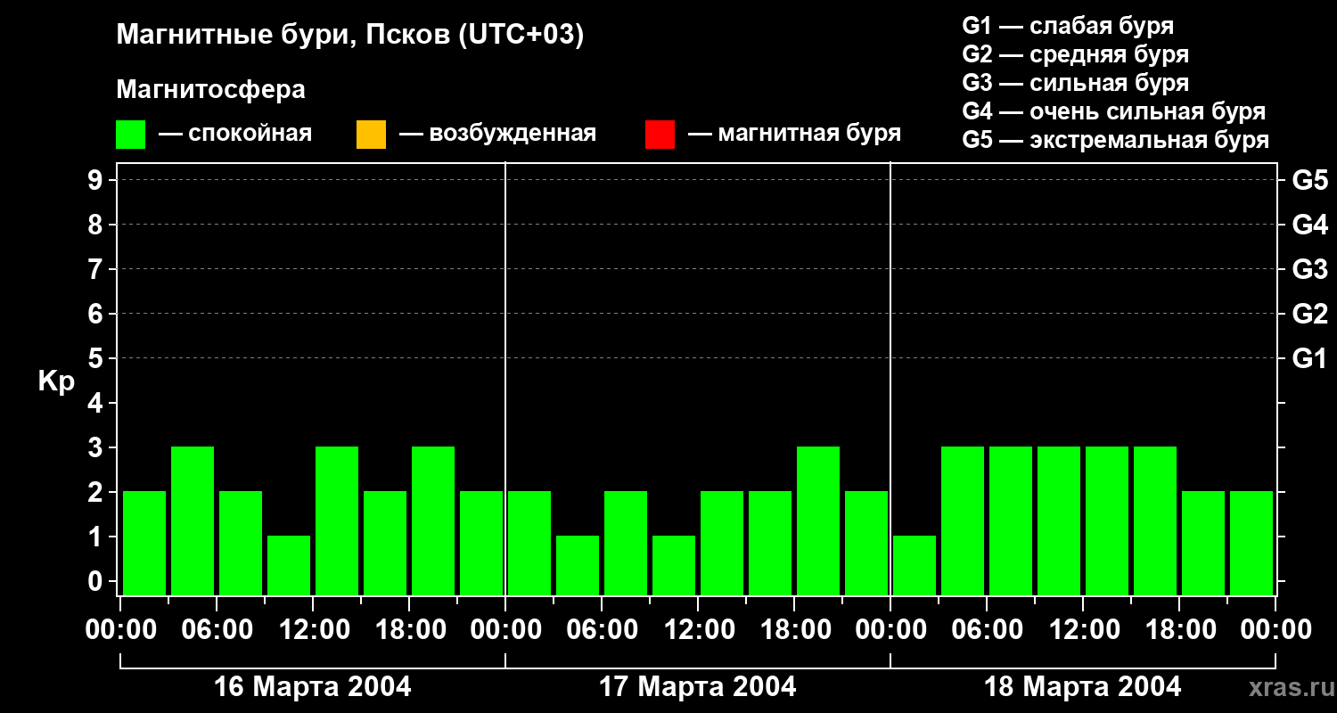Image resolution: width=1337 pixels, height=713 pixels.
Task: Select the '16 Марта 2004' date label
Action: click(313, 687)
